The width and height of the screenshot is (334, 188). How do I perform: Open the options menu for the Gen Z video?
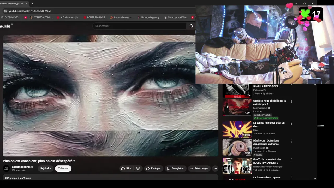pos(291,160)
